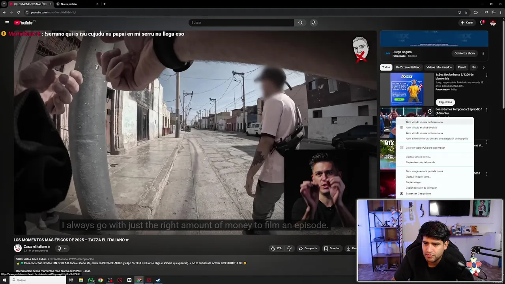Viewport: 505px width, 284px height.
Task: Select Copiar dirección del vínculo
Action: [x=434, y=162]
